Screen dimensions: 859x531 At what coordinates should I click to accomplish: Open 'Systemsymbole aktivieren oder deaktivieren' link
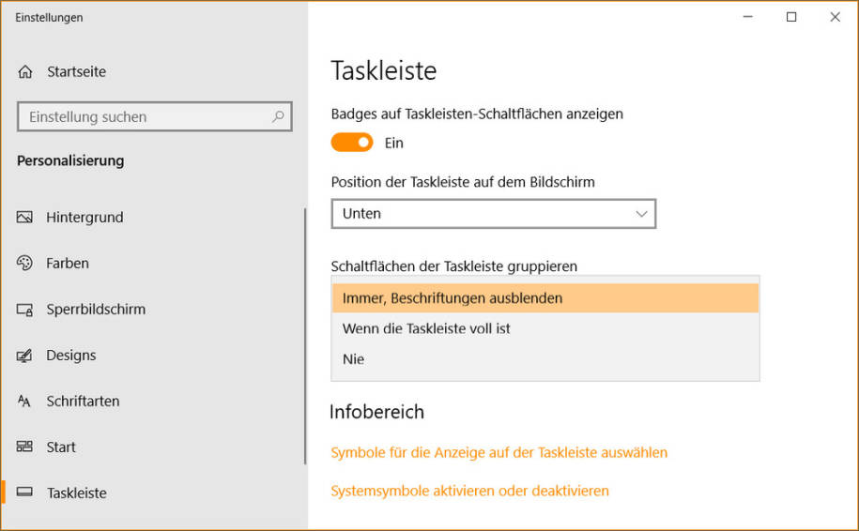click(x=469, y=492)
